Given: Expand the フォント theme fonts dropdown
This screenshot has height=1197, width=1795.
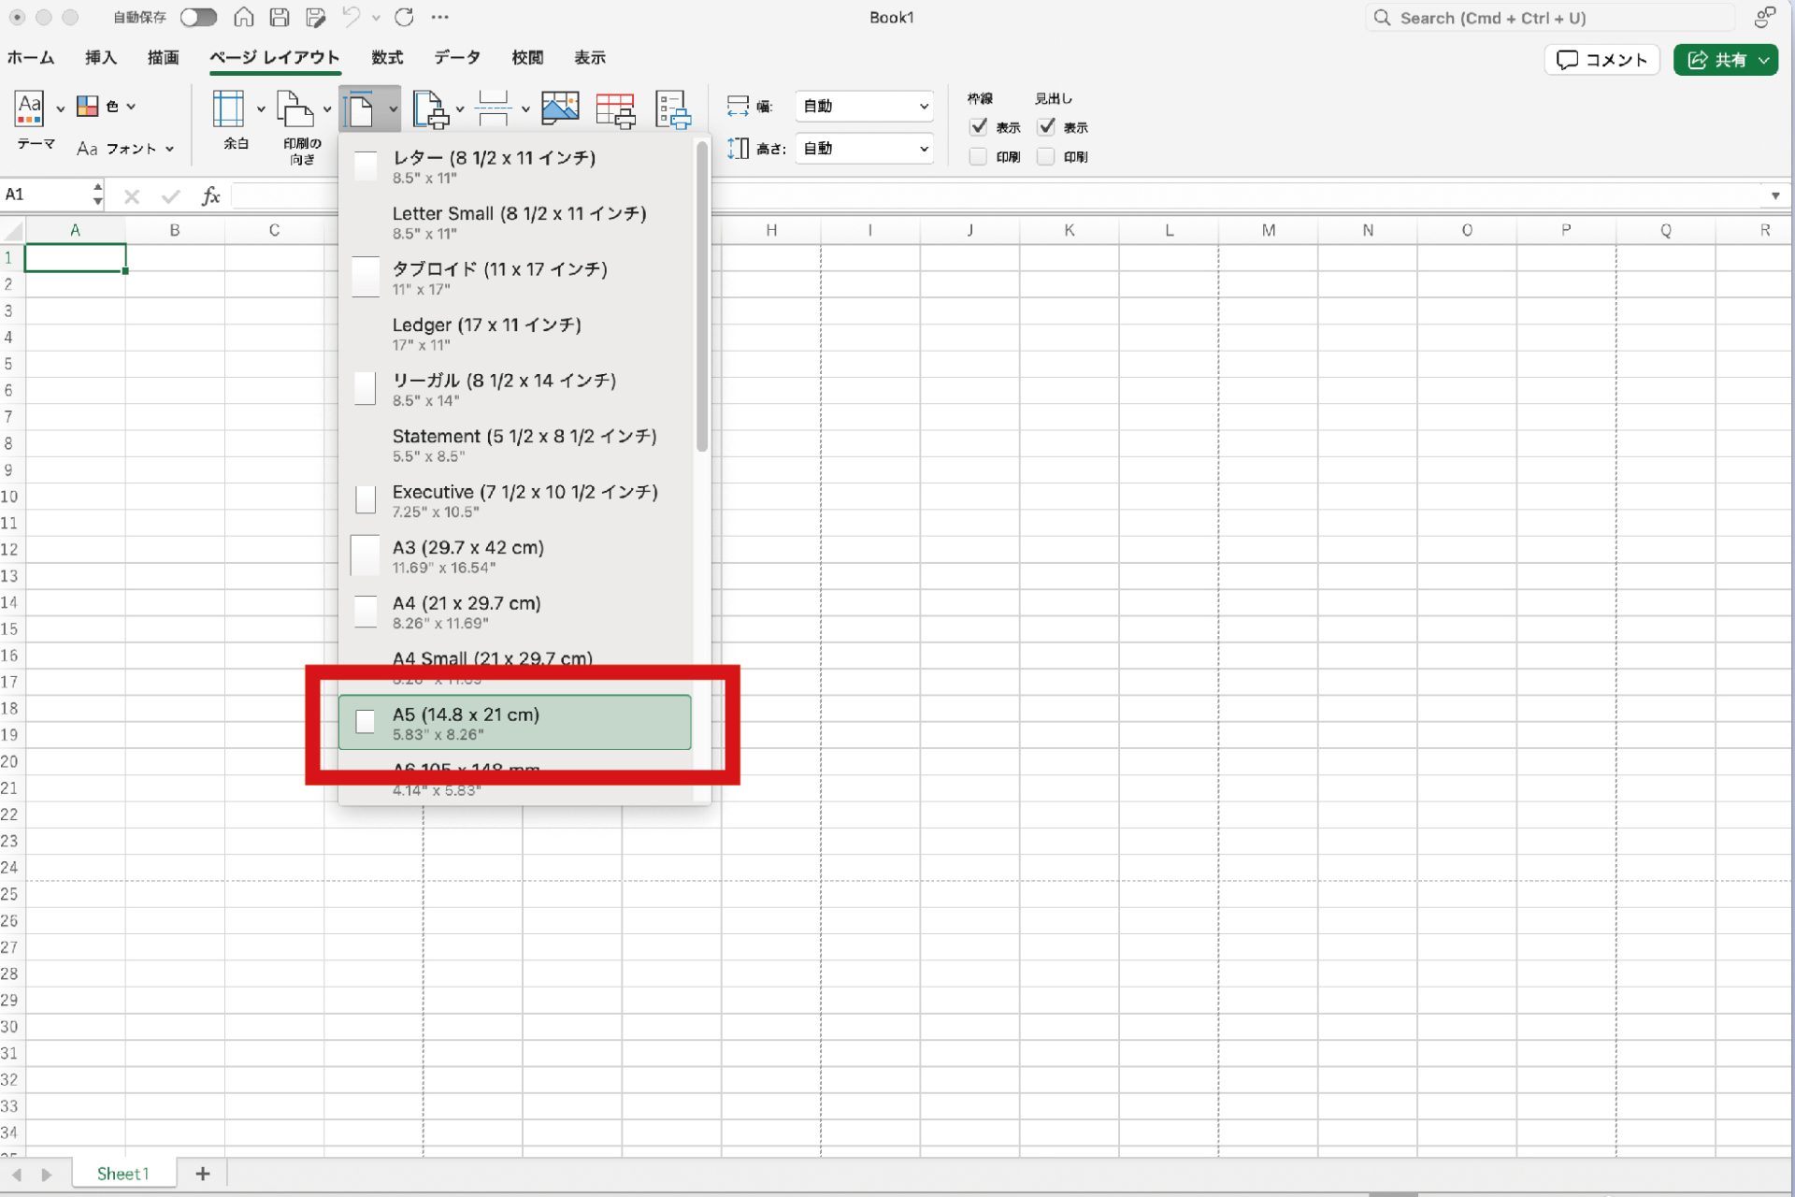Looking at the screenshot, I should [x=125, y=148].
